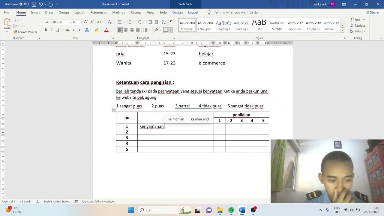
Task: Increase font size with grow icon
Action: pyautogui.click(x=86, y=22)
